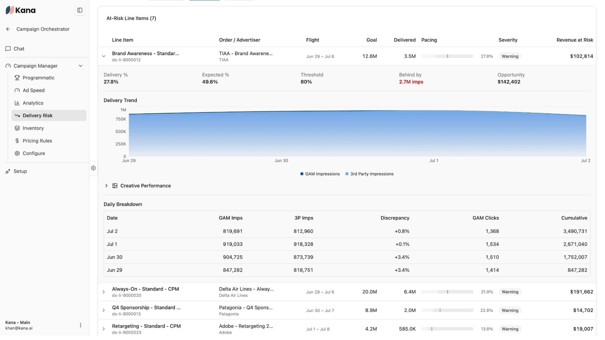Toggle the sidebar collapse icon

click(80, 10)
